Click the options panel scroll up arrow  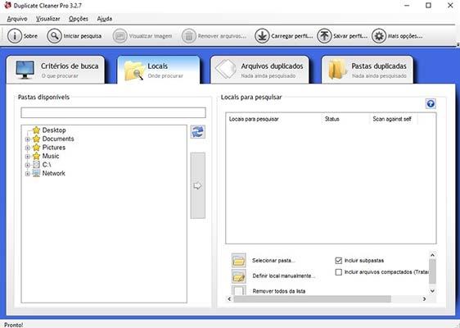click(x=432, y=255)
